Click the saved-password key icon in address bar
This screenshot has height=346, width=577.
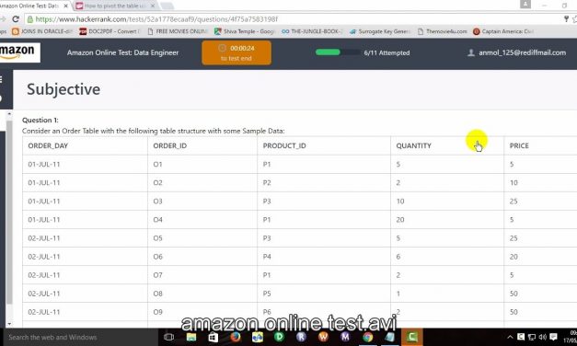coord(566,18)
